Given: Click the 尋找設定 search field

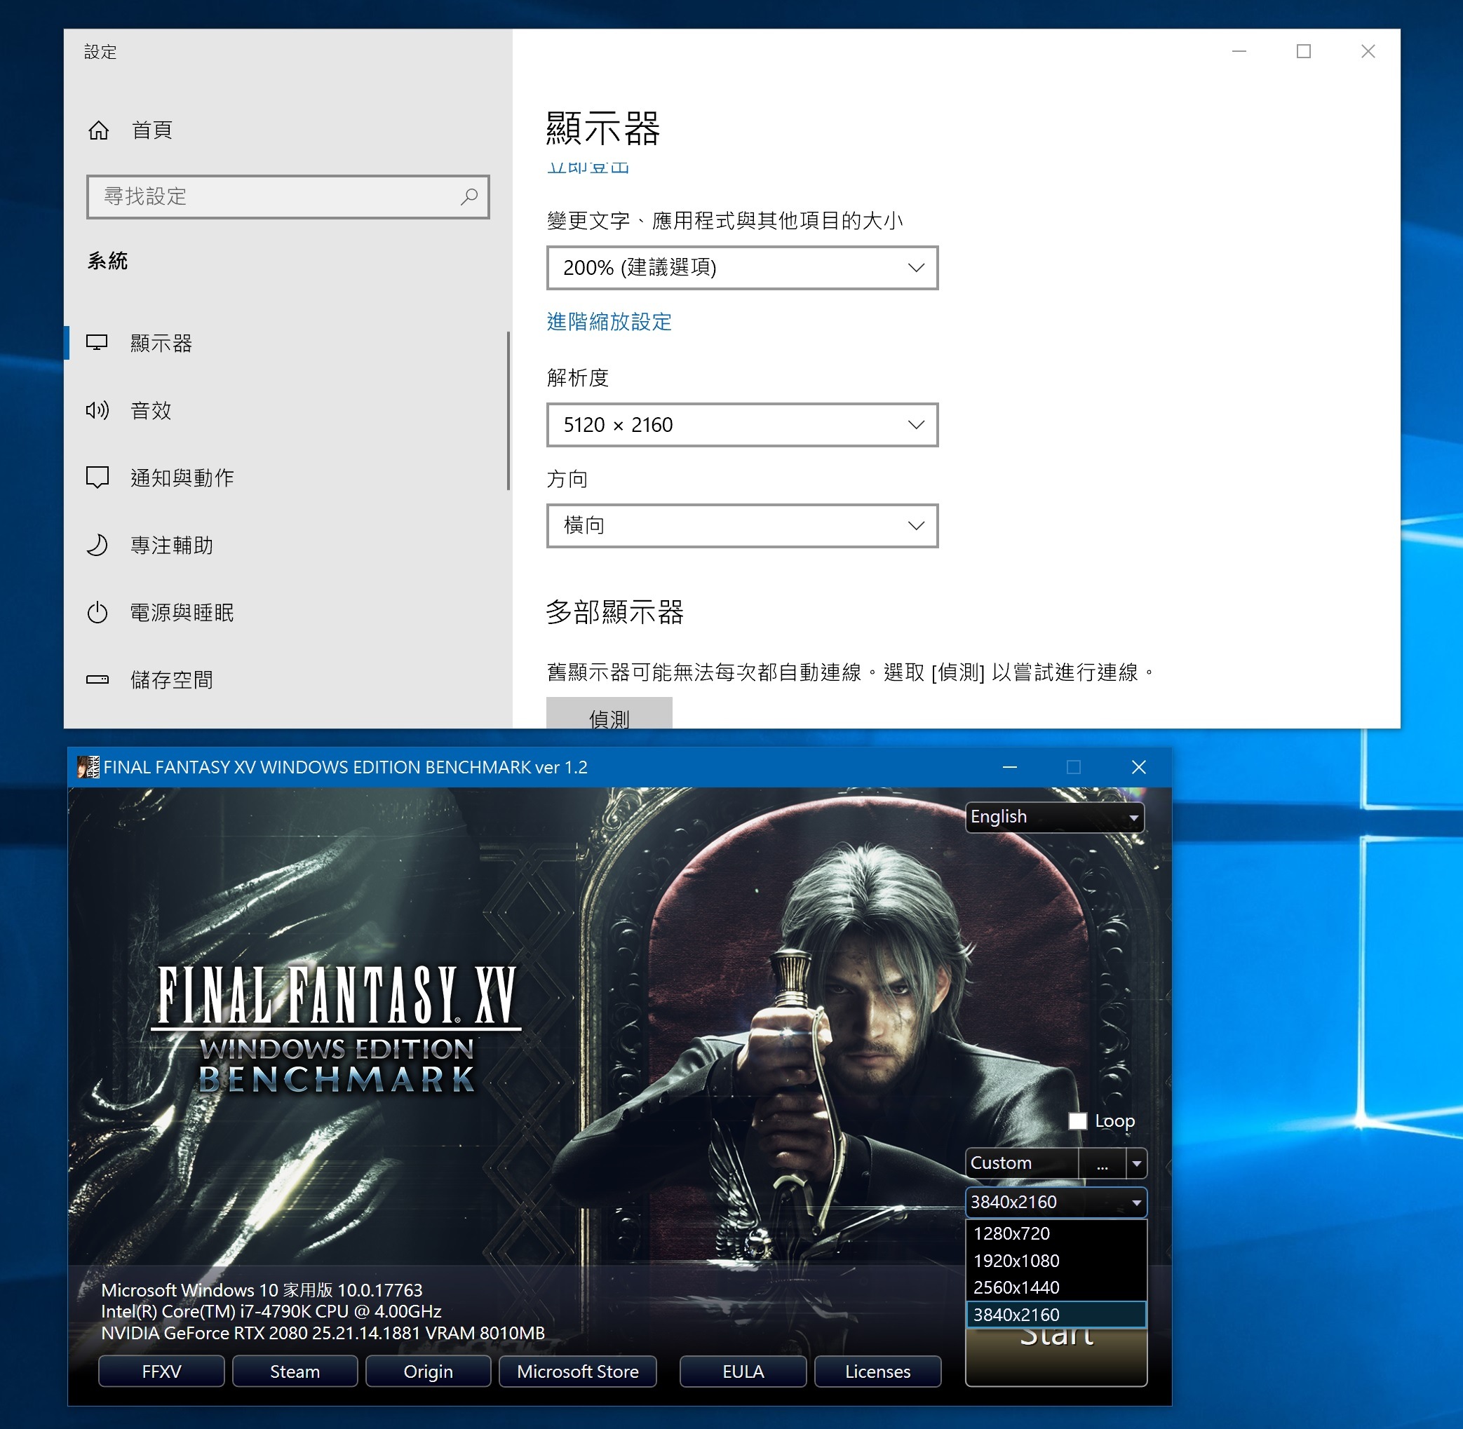Looking at the screenshot, I should tap(288, 196).
